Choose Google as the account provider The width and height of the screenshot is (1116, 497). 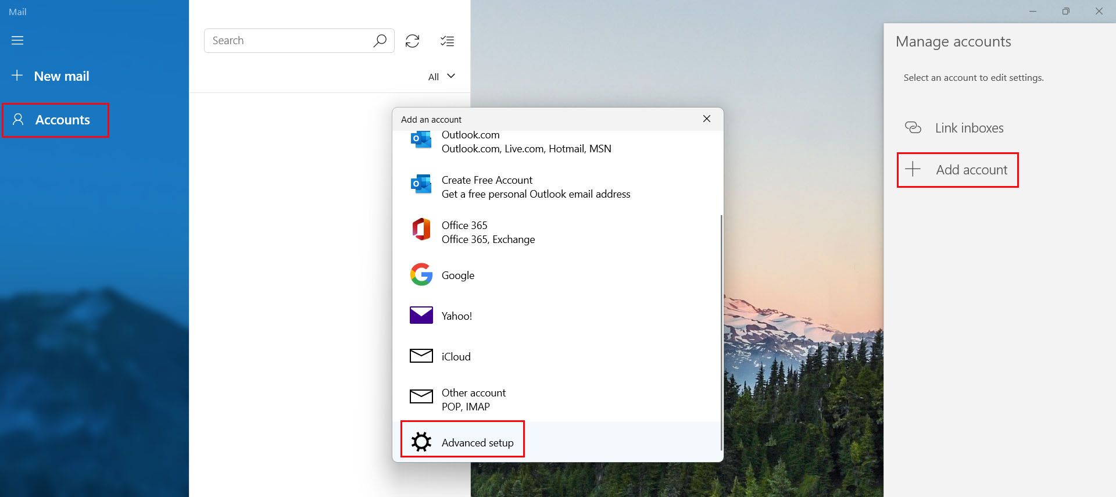point(557,275)
